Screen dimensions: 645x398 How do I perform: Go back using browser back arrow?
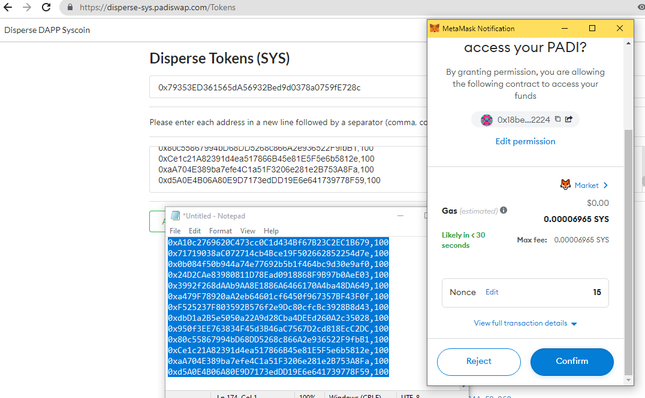8,7
